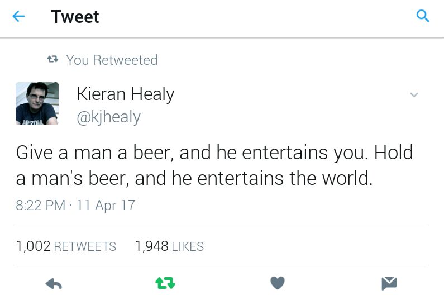This screenshot has width=444, height=295.
Task: Click the @kjhealy handle
Action: (108, 117)
